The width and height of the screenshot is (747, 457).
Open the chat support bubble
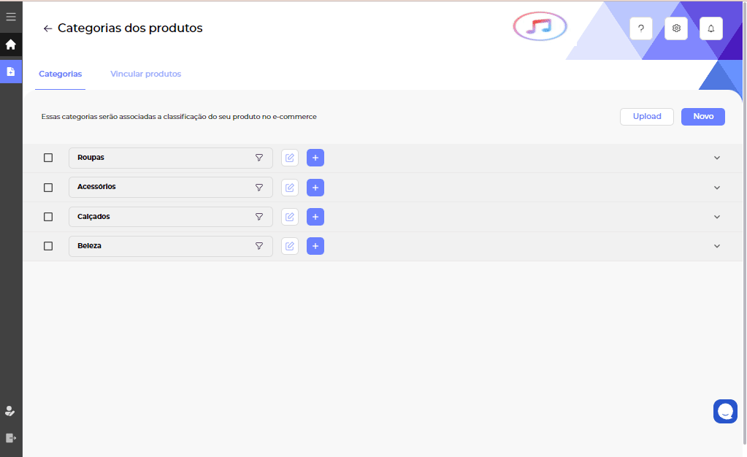[x=725, y=412]
